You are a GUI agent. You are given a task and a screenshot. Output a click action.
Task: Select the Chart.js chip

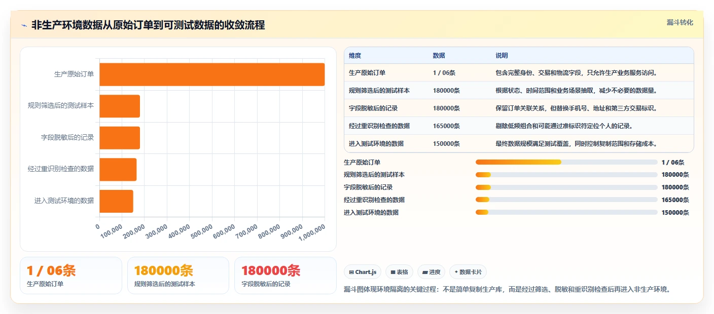tap(363, 272)
